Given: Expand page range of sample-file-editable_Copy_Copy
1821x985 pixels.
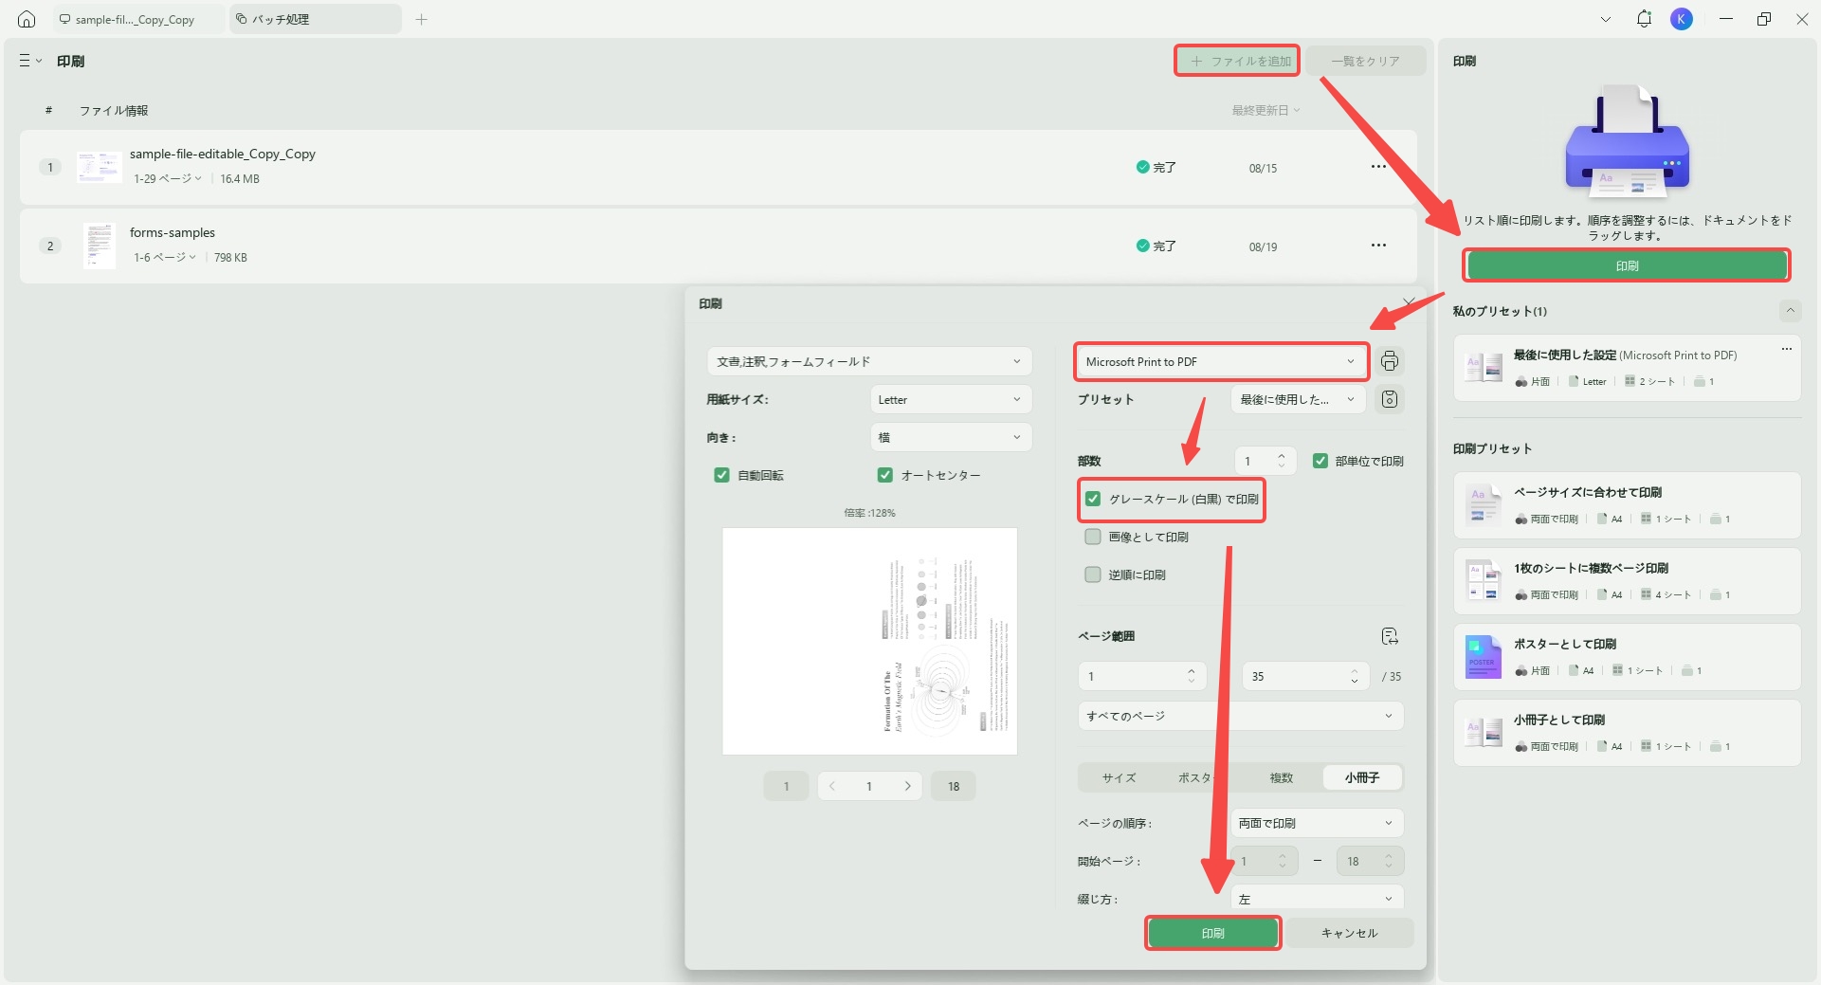Looking at the screenshot, I should pyautogui.click(x=168, y=178).
